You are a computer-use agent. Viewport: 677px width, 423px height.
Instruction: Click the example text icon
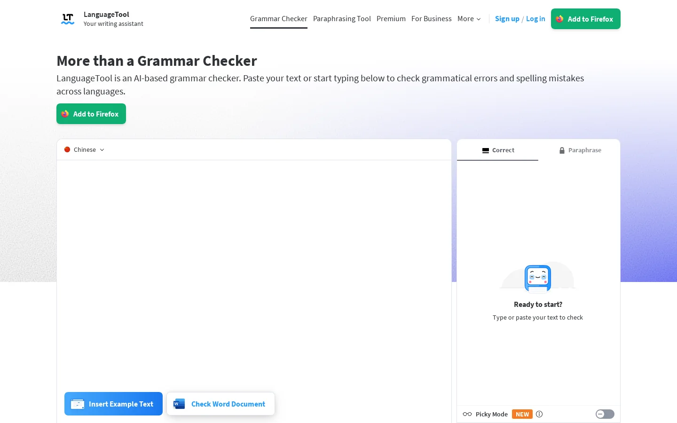78,404
